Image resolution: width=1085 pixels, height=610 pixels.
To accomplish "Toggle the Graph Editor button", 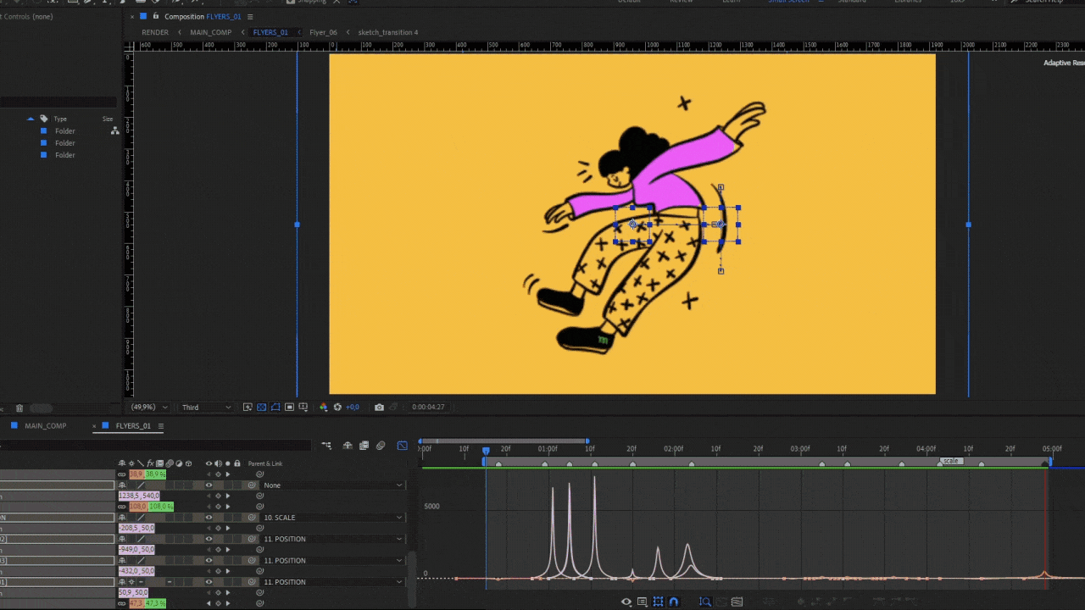I will [402, 446].
